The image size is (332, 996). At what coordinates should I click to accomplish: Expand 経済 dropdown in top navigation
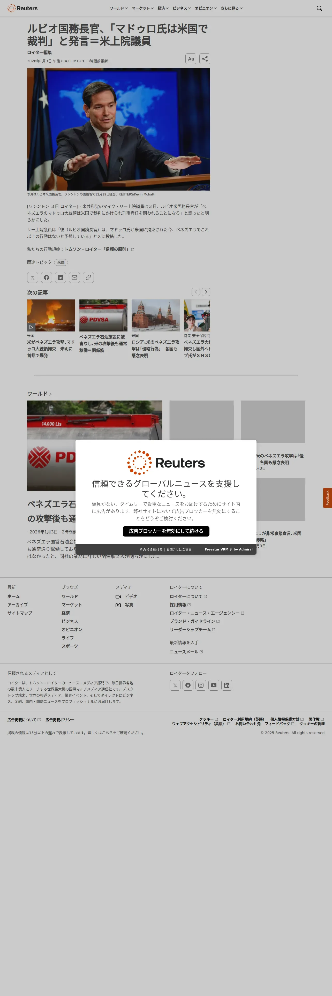pos(163,8)
